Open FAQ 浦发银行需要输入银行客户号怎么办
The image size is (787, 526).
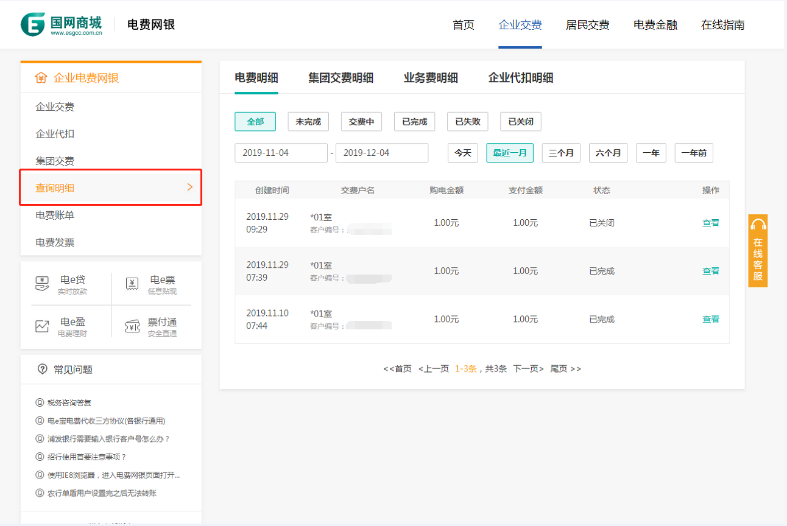pos(108,438)
